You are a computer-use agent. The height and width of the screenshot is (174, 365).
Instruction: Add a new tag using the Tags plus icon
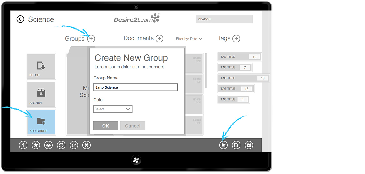pyautogui.click(x=236, y=39)
